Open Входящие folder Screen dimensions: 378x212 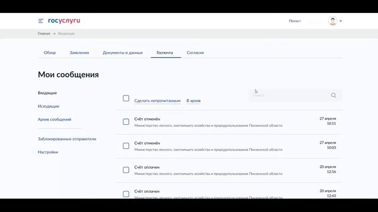47,93
